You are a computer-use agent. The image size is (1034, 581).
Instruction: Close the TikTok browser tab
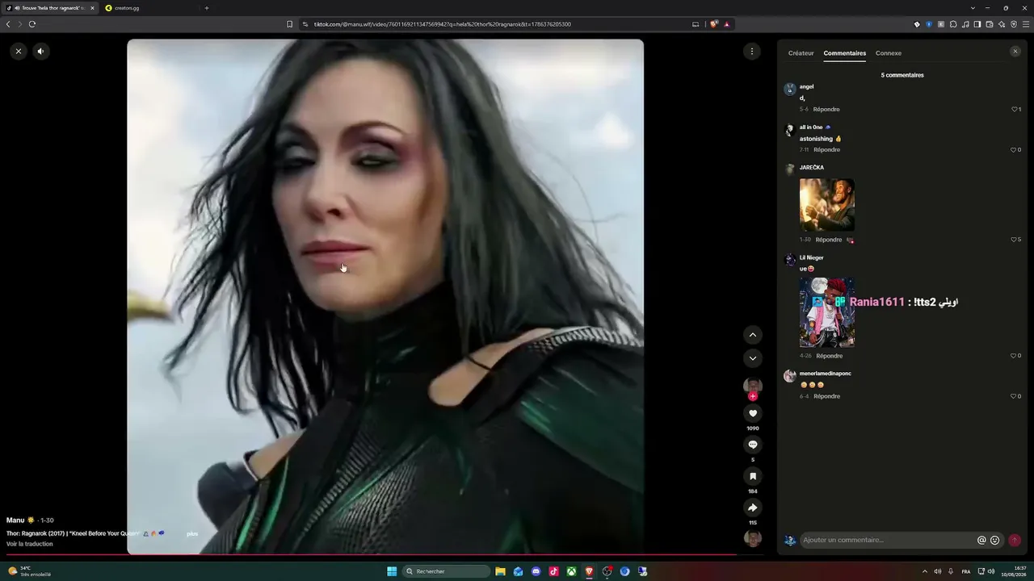click(92, 8)
